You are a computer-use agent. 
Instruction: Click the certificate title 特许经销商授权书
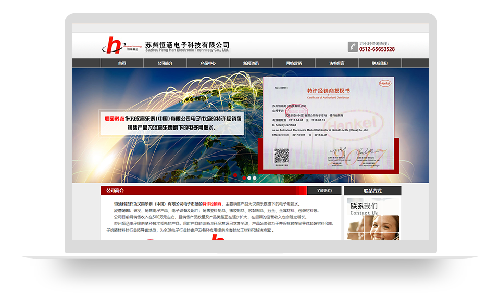coord(329,91)
